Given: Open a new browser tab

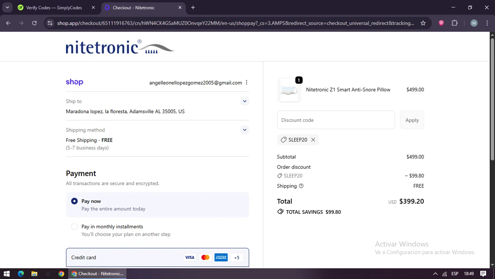Looking at the screenshot, I should (193, 8).
